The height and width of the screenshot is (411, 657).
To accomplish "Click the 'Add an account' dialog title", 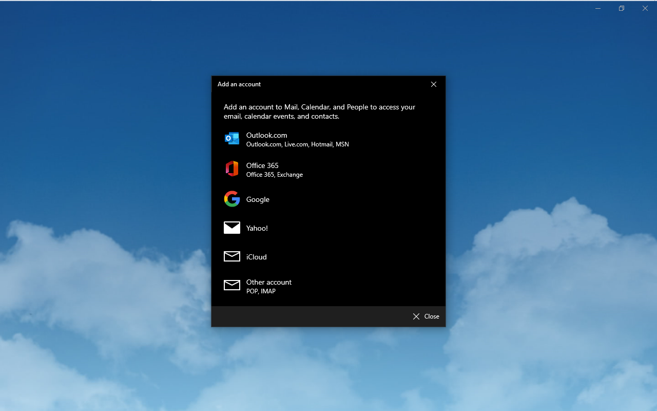I will click(239, 84).
